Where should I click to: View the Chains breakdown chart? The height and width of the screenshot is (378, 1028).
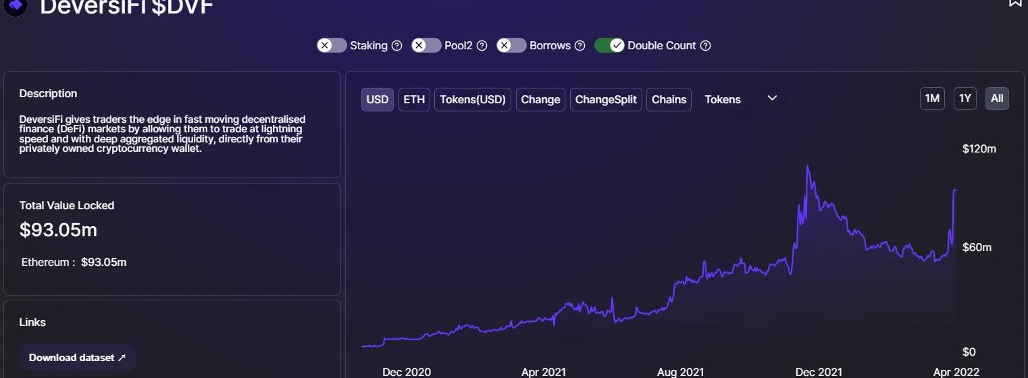[669, 99]
